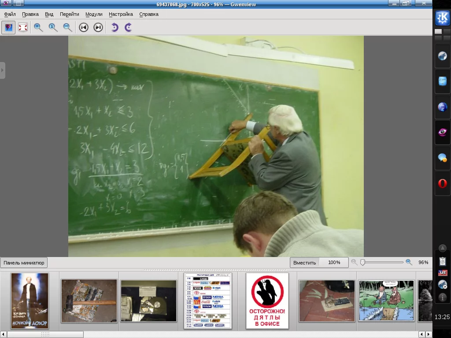Rotate image left with the counterclockwise arrow

point(114,27)
